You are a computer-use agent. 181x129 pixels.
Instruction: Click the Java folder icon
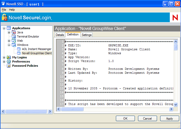click(x=14, y=32)
